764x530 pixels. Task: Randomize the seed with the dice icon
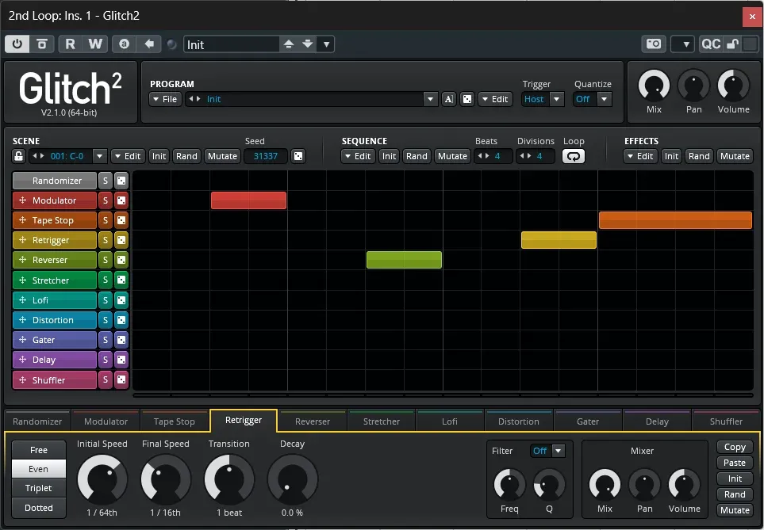click(298, 156)
